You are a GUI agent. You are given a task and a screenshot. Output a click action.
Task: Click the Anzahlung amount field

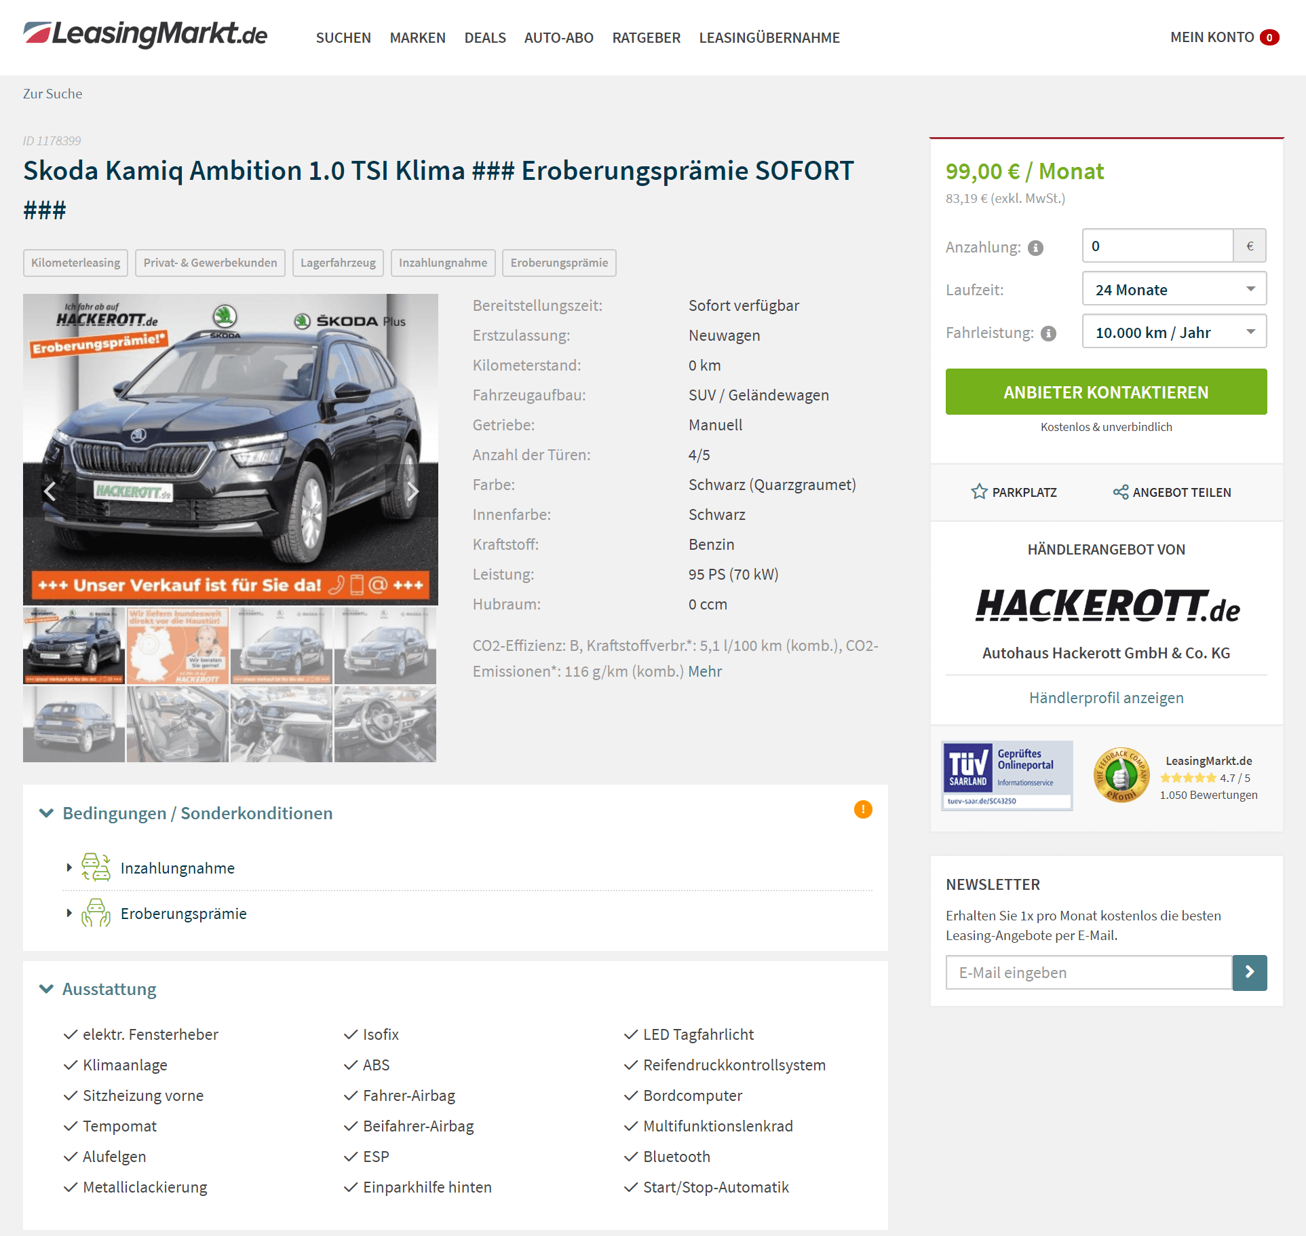1157,246
